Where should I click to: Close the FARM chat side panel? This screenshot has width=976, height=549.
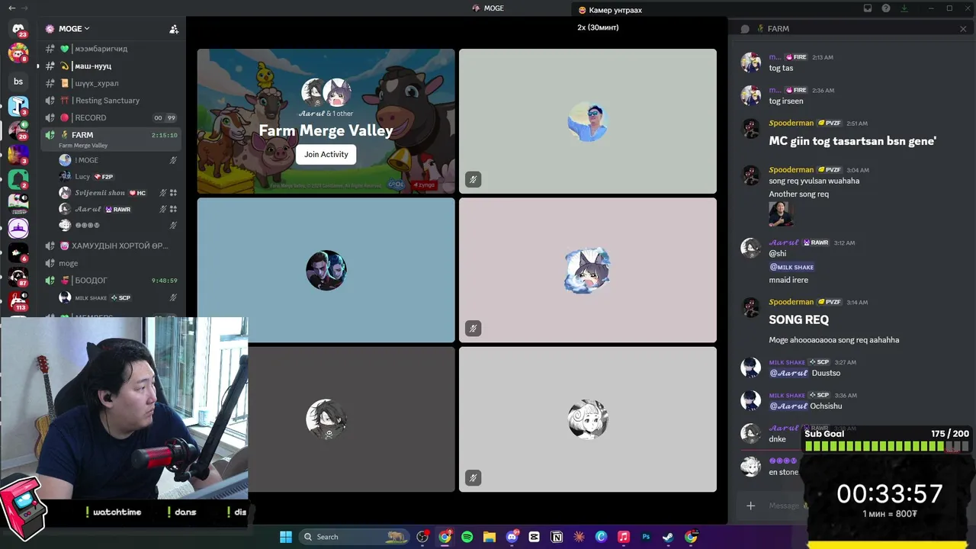point(963,29)
